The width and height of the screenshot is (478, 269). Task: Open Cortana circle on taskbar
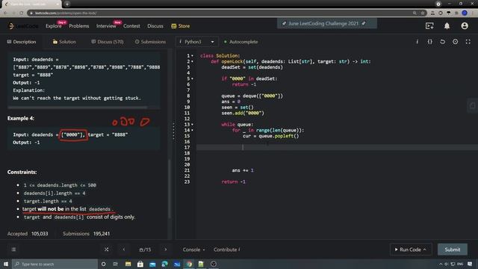point(103,264)
